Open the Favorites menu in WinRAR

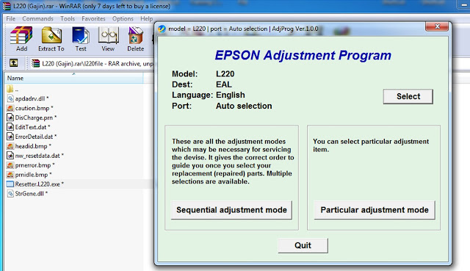point(93,18)
